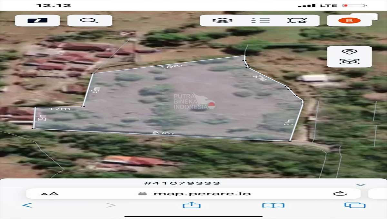Tap Safari share icon
The image size is (387, 219).
tap(192, 205)
